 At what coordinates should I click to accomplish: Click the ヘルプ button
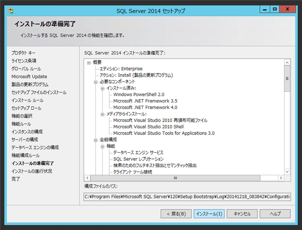click(x=275, y=214)
